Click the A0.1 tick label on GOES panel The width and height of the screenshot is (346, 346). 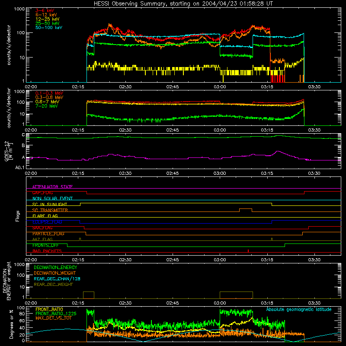coord(20,167)
